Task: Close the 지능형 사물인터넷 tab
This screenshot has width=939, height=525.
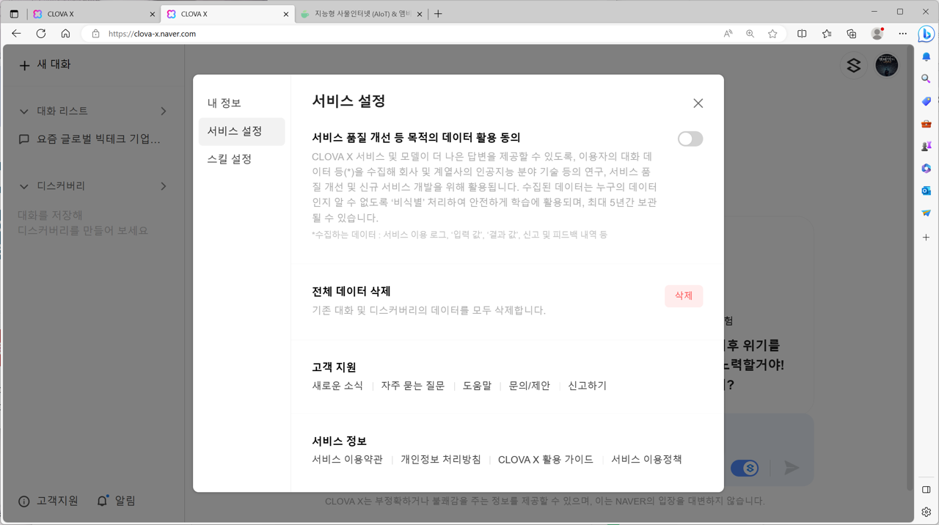Action: pos(420,14)
